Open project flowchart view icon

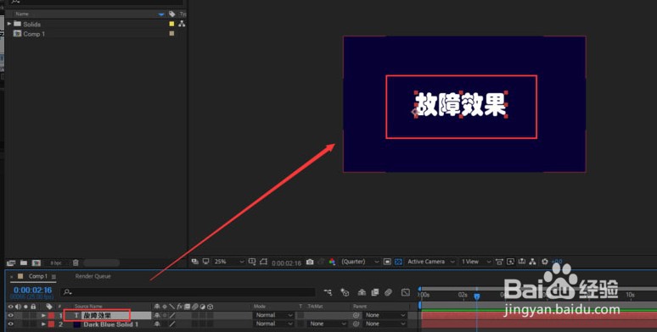click(182, 24)
